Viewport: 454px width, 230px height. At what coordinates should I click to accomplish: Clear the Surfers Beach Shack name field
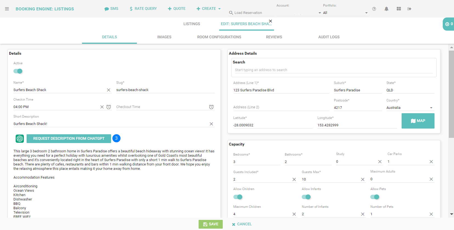pyautogui.click(x=109, y=90)
